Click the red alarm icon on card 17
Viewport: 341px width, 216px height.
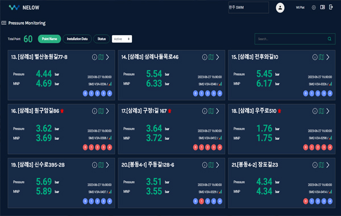[x=169, y=111]
